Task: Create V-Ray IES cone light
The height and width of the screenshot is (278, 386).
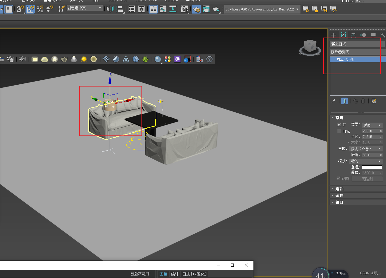Action: [x=74, y=59]
